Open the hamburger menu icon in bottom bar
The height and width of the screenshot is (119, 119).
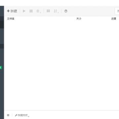8,115
